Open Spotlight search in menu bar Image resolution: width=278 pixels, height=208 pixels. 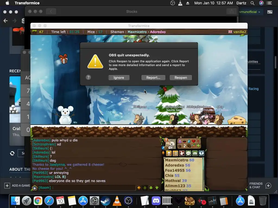point(252,3)
